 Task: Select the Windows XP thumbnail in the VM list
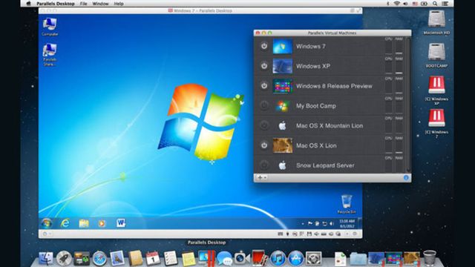tap(282, 66)
